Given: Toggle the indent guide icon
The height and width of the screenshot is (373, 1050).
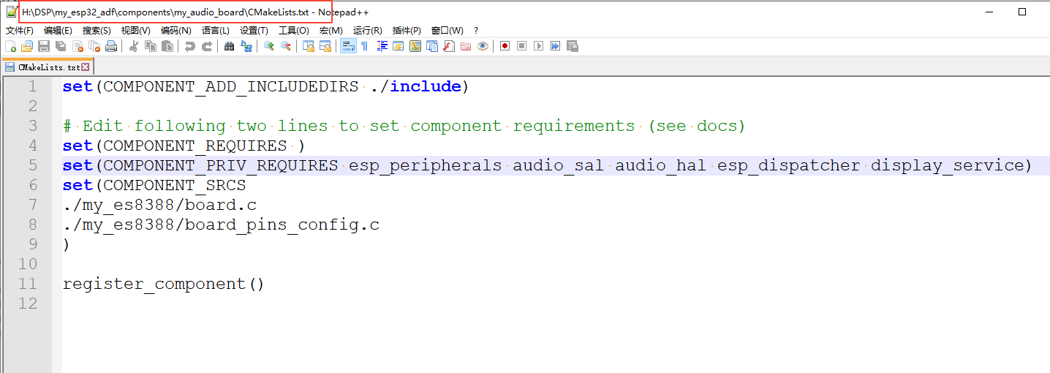Looking at the screenshot, I should [382, 46].
